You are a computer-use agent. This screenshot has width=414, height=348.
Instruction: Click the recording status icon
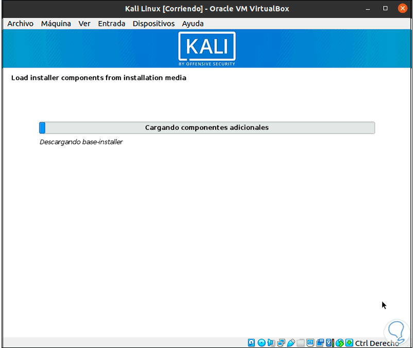[320, 343]
